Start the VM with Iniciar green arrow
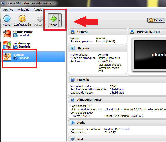Viewport: 166px width, 142px height. 53,20
